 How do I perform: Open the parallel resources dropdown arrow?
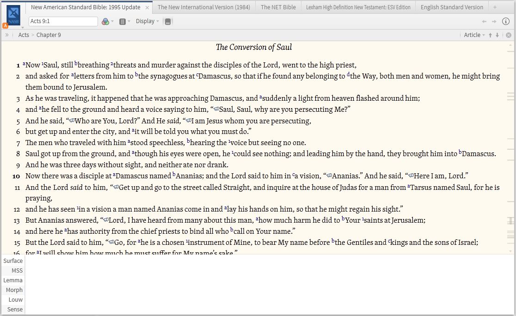pos(129,21)
